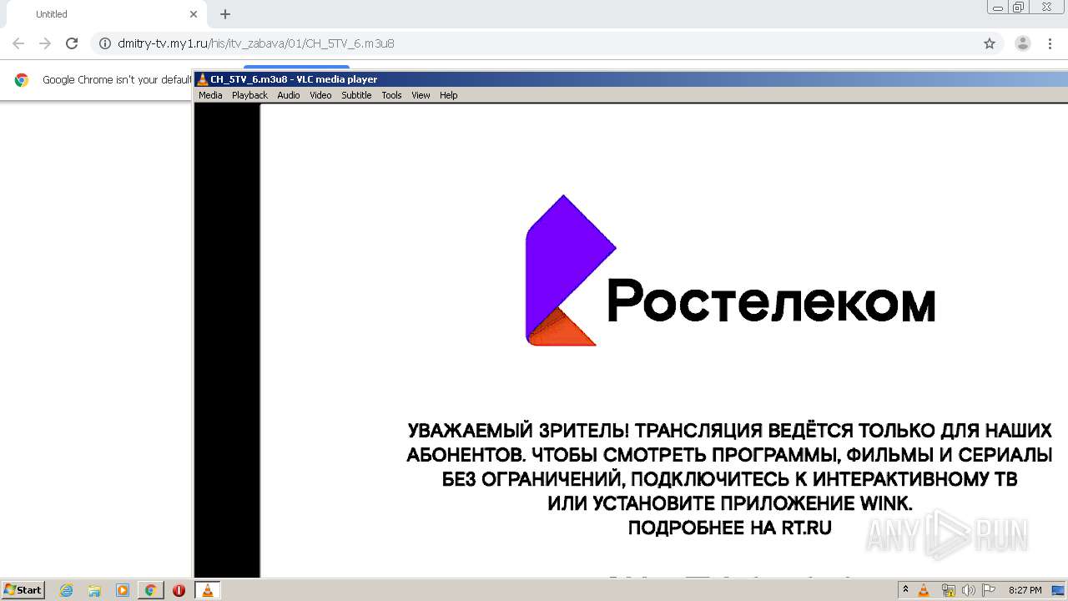1068x601 pixels.
Task: Switch to VLC taskbar button
Action: pos(207,590)
